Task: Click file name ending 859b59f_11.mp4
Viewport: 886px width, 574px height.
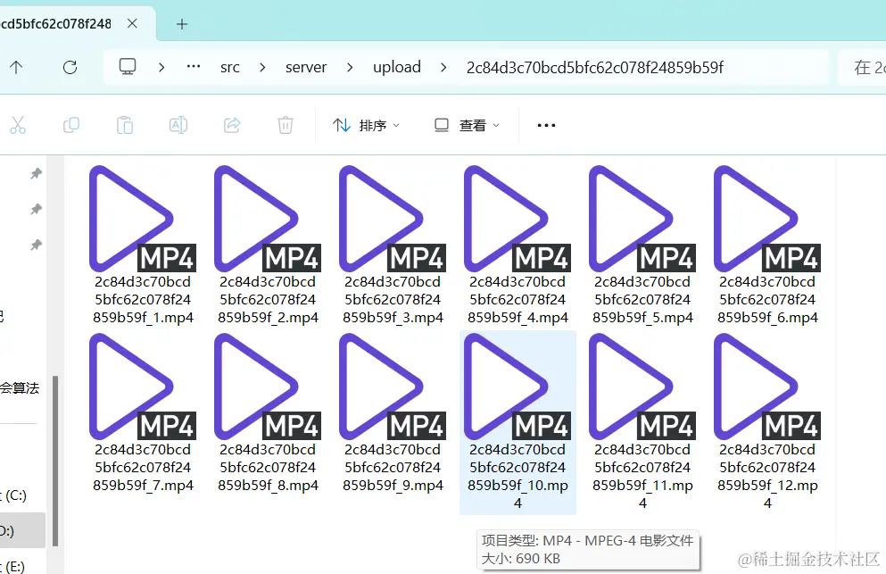Action: 642,476
